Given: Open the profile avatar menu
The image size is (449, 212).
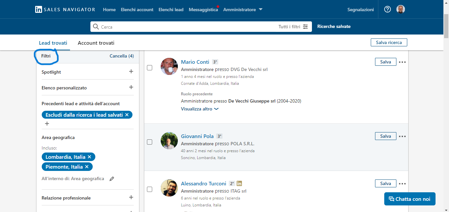Looking at the screenshot, I should click(x=401, y=10).
